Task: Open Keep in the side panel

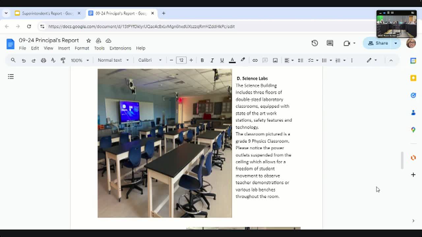Action: click(x=413, y=78)
